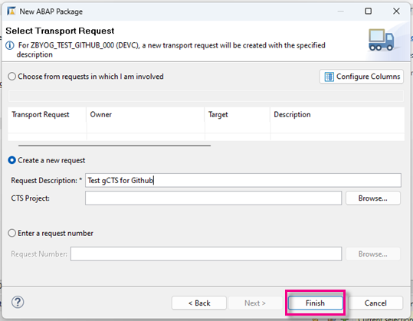
Task: Go back with the < Back button
Action: coord(199,303)
